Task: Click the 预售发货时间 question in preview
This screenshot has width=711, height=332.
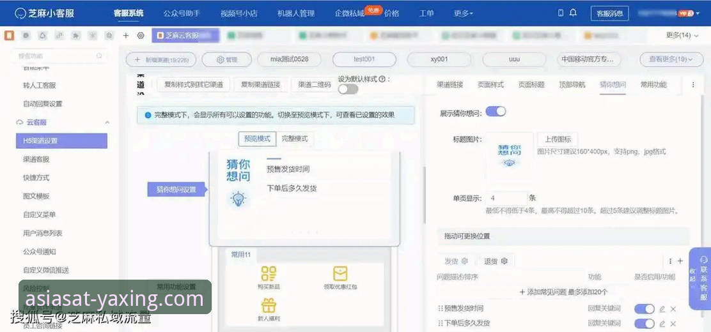Action: pyautogui.click(x=288, y=169)
